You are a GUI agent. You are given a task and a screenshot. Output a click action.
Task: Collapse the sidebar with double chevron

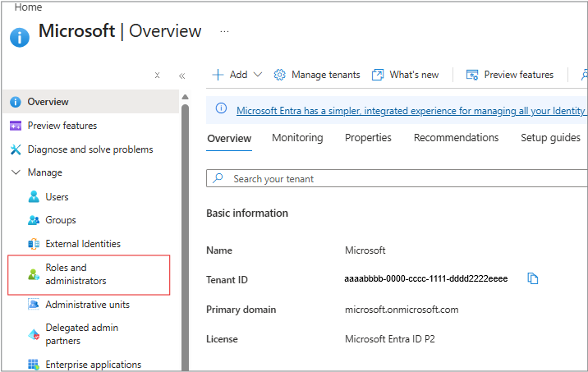coord(181,76)
